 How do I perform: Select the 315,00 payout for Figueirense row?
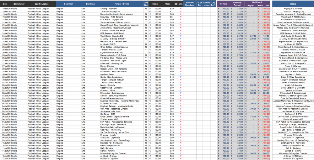[251, 52]
